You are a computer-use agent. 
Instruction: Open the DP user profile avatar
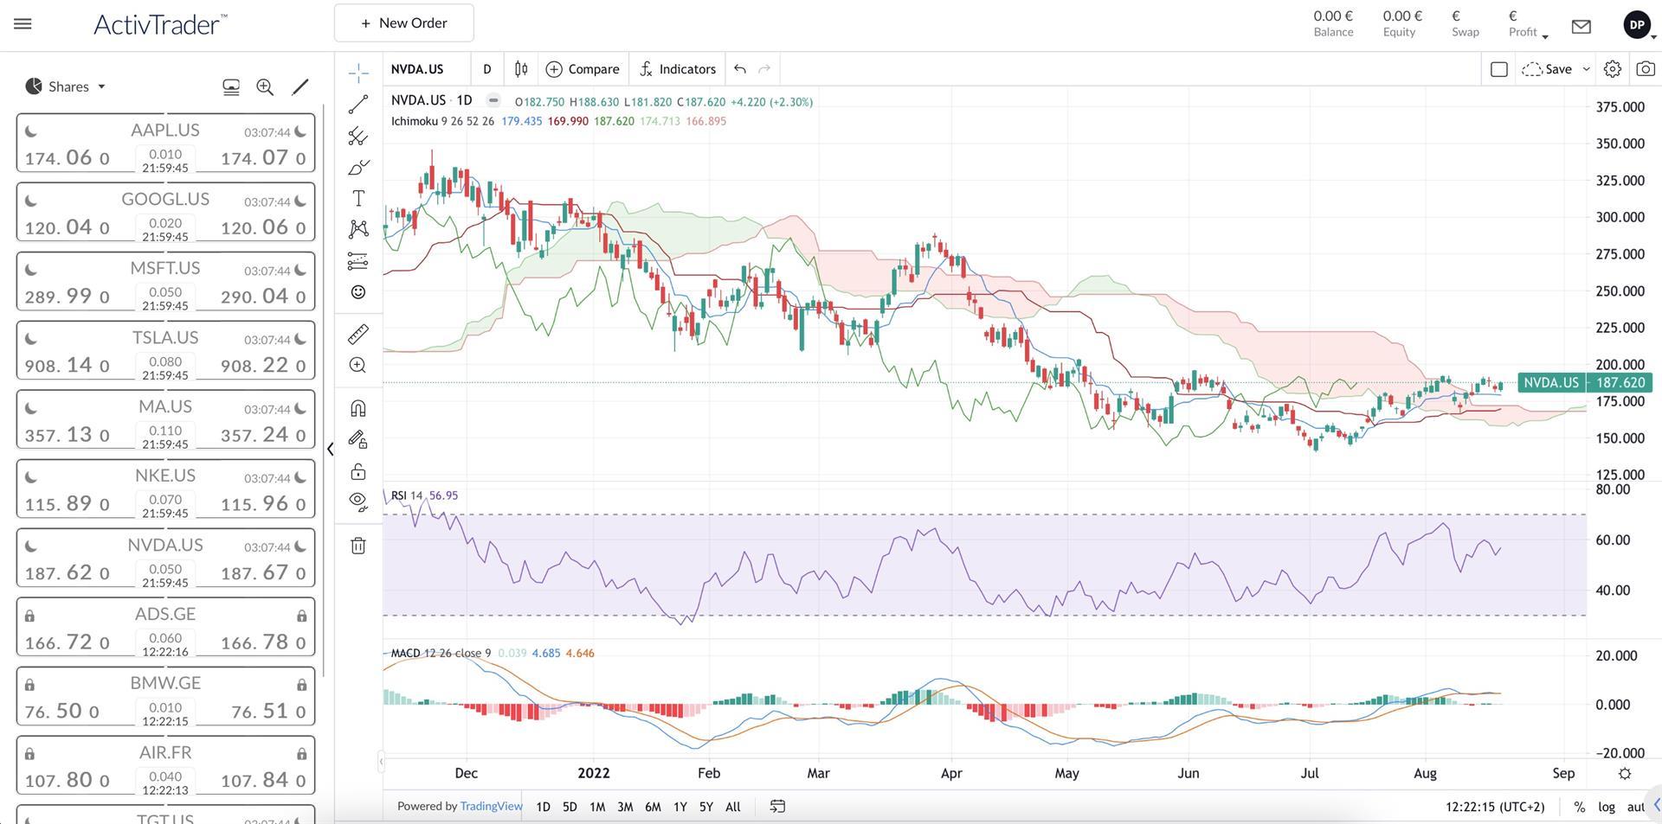(x=1637, y=25)
